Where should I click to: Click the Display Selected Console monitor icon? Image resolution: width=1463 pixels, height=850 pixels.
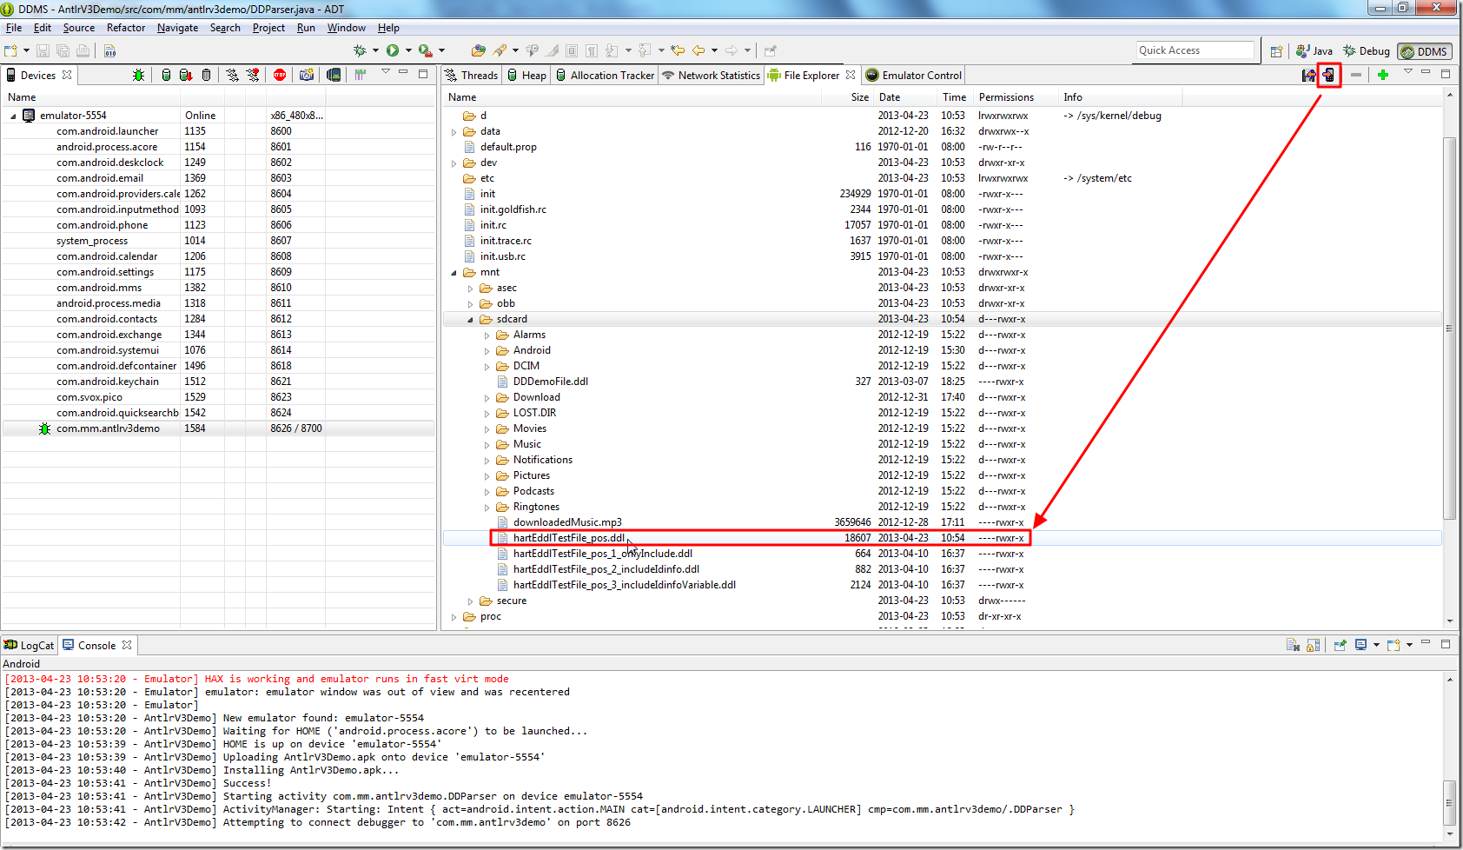tap(1361, 645)
